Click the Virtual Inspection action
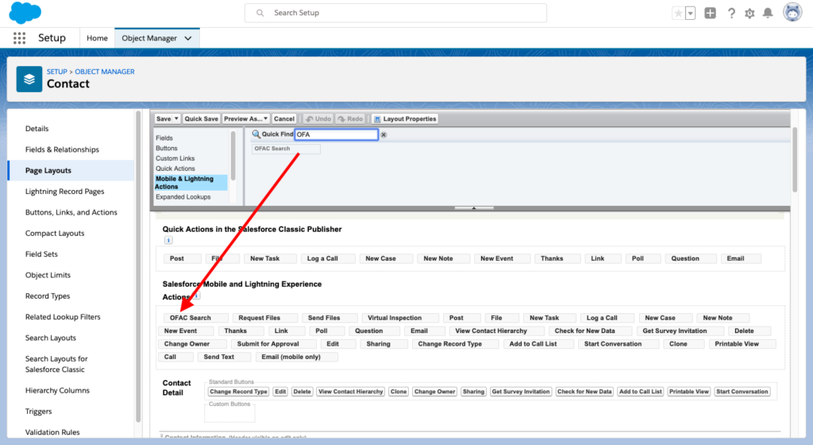 [400, 318]
